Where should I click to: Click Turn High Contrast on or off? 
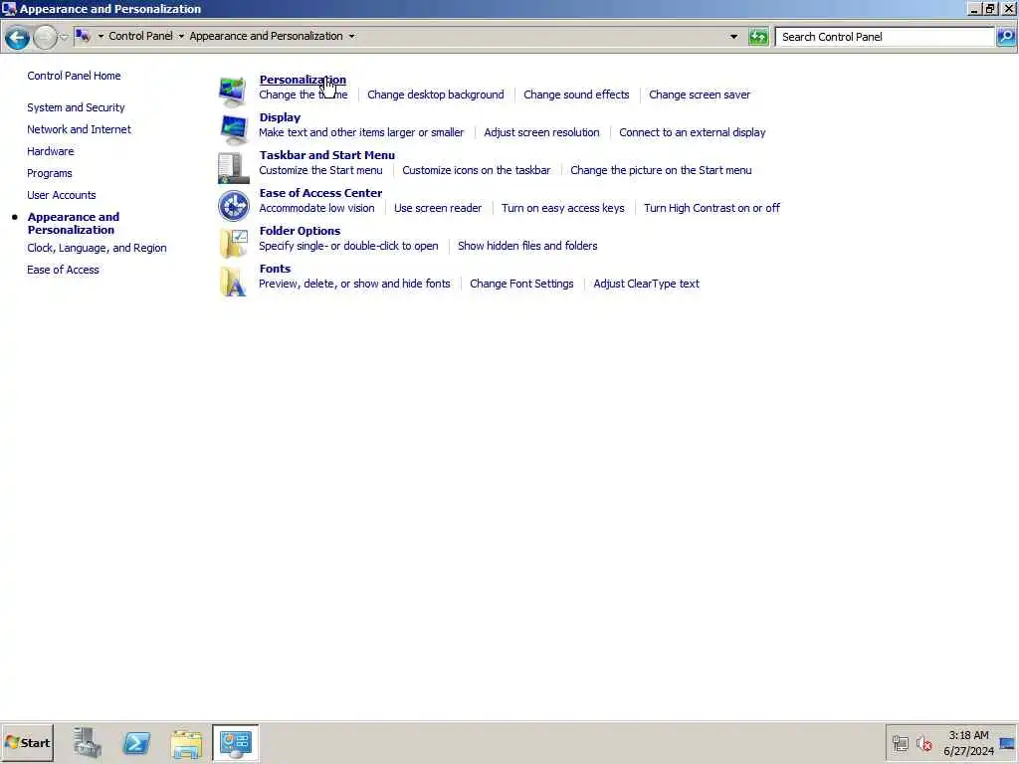point(712,208)
